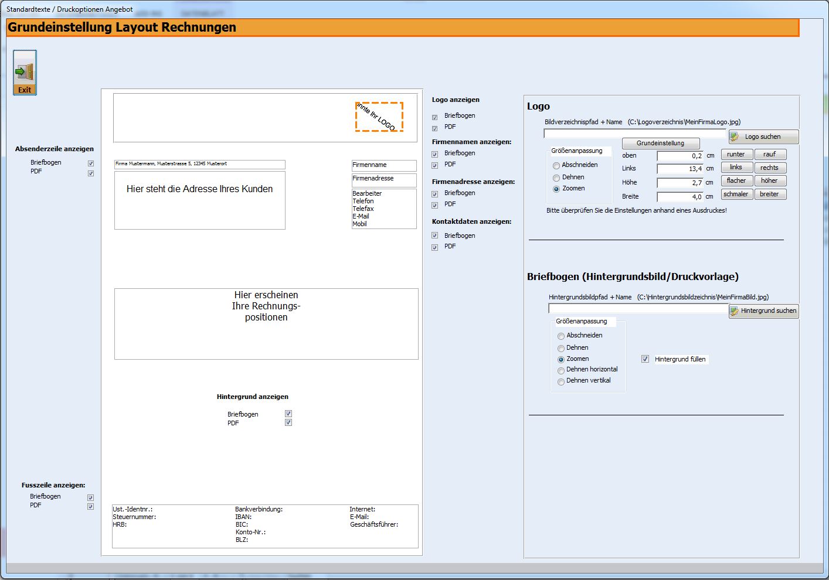Screen dimensions: 829x580
Task: Select Abschneiden for Briefbogen background sizing
Action: [x=561, y=336]
